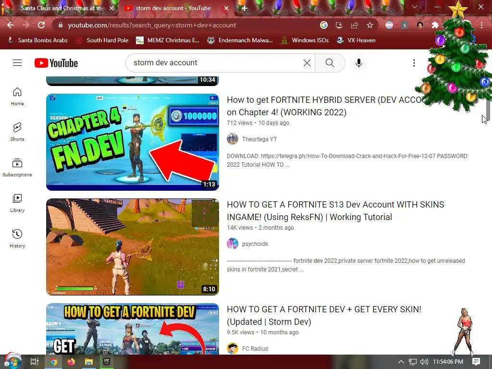The image size is (492, 369).
Task: Start voice search with microphone
Action: click(x=358, y=63)
